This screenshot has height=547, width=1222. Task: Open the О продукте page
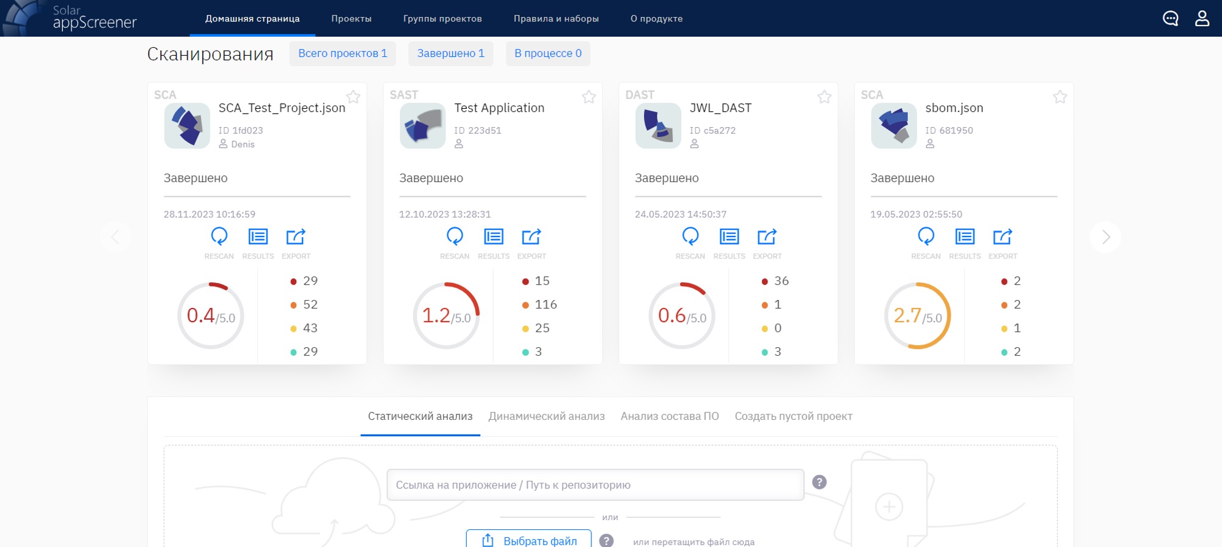click(657, 19)
